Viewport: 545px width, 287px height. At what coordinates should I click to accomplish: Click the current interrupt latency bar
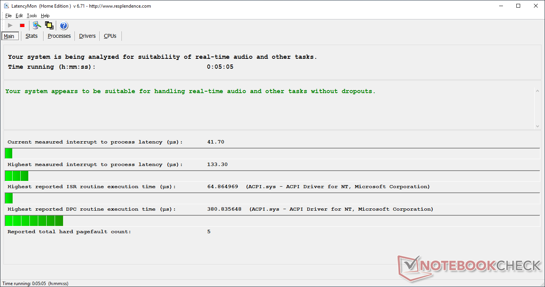point(272,153)
